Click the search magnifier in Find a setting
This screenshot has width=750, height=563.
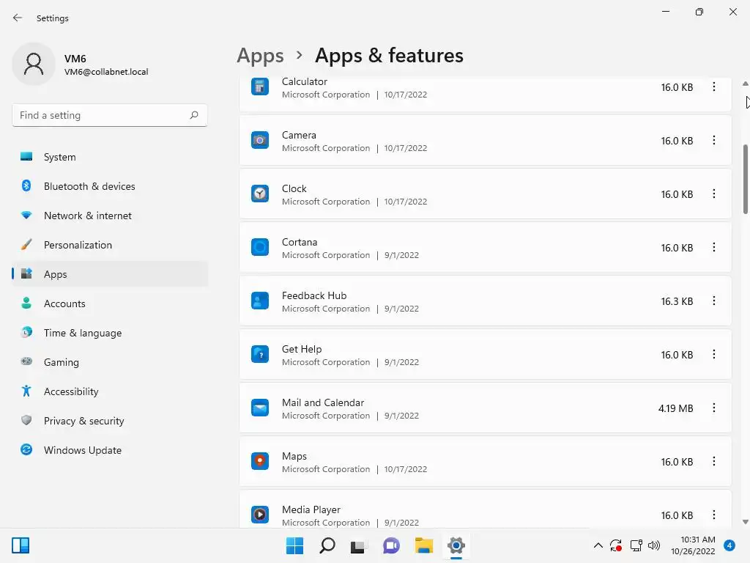(194, 115)
